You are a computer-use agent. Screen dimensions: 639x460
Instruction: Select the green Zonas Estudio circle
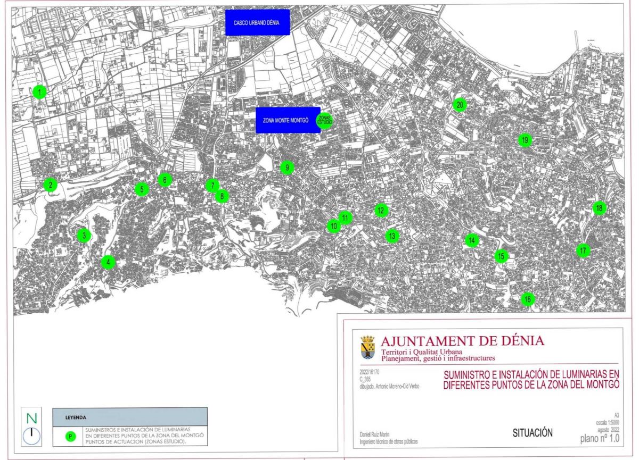click(x=324, y=121)
